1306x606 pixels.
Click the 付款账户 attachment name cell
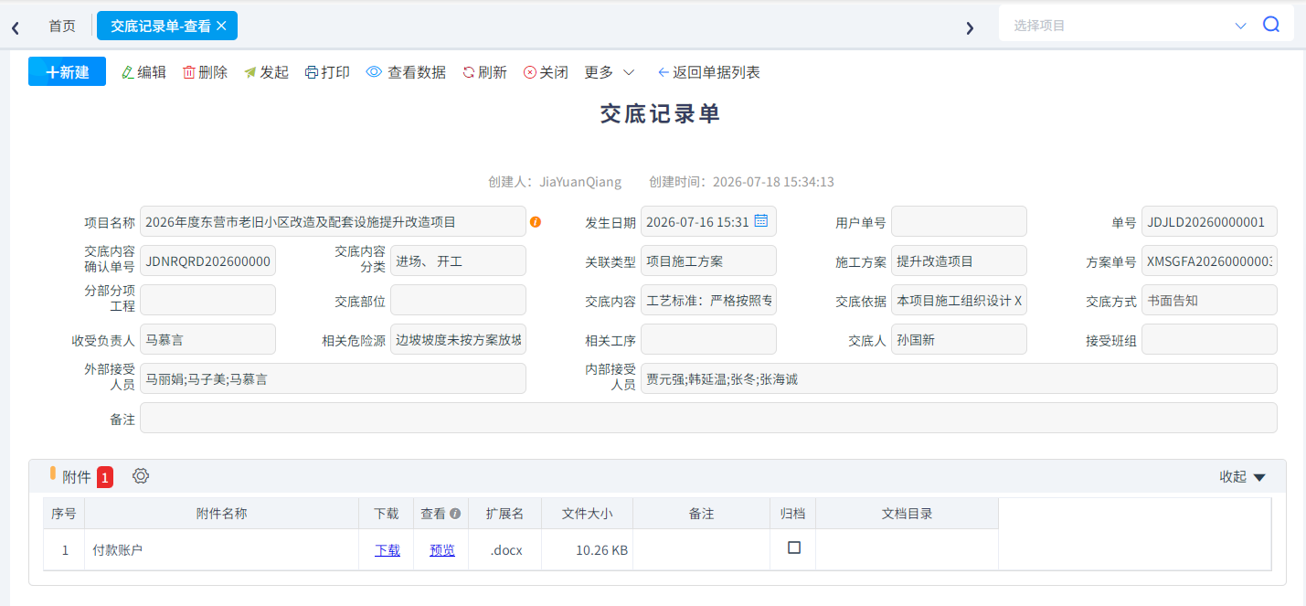point(222,550)
